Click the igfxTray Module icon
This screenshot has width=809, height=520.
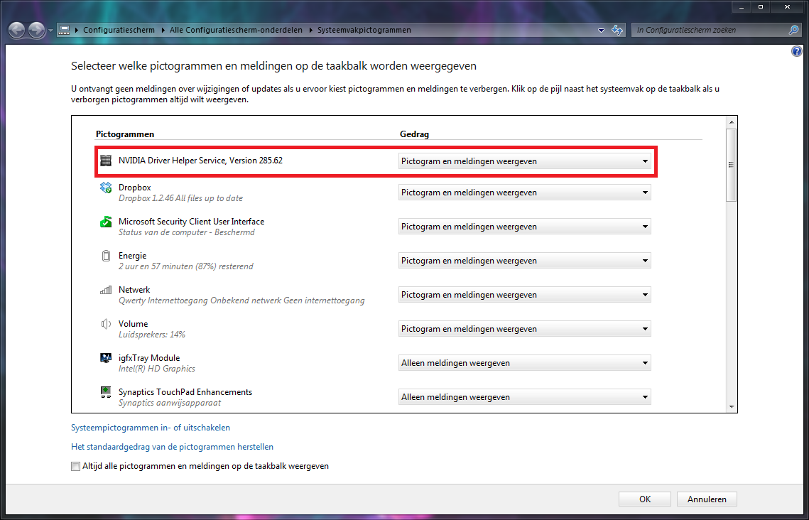click(106, 358)
